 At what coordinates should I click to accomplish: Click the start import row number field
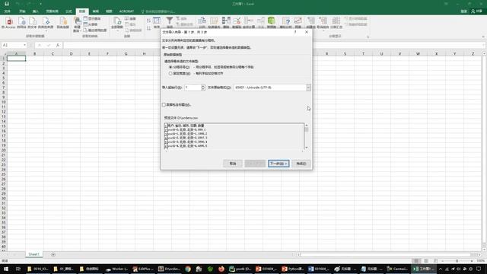[193, 88]
